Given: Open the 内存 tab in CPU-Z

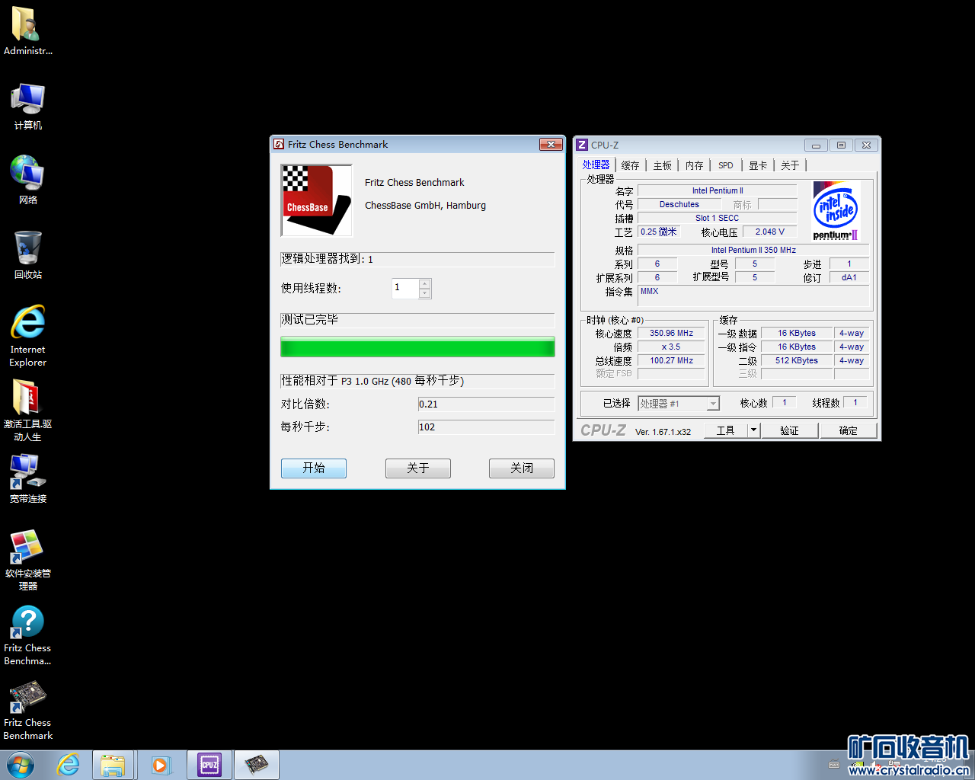Looking at the screenshot, I should (x=695, y=165).
